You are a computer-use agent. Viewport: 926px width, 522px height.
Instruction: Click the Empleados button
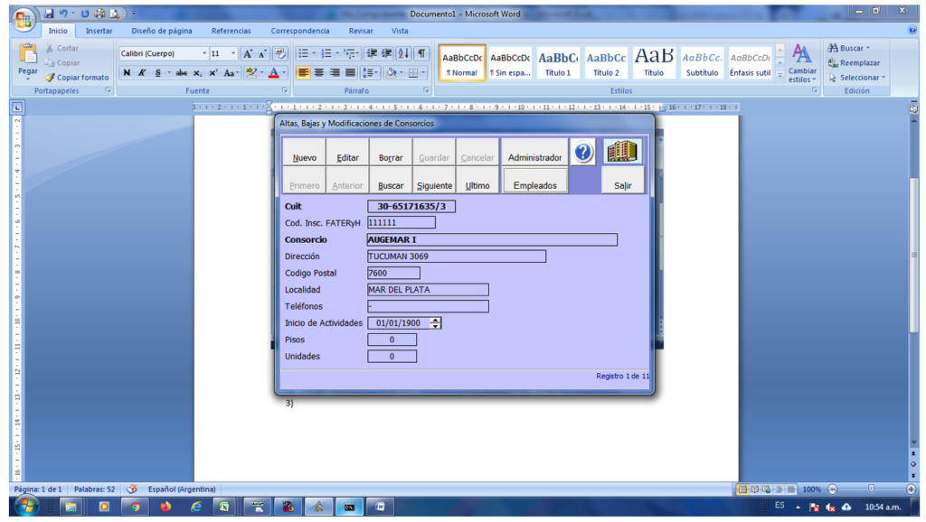coord(534,186)
